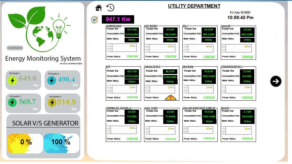Click the generator 100 % gauge
Image resolution: width=292 pixels, height=164 pixels.
(61, 142)
